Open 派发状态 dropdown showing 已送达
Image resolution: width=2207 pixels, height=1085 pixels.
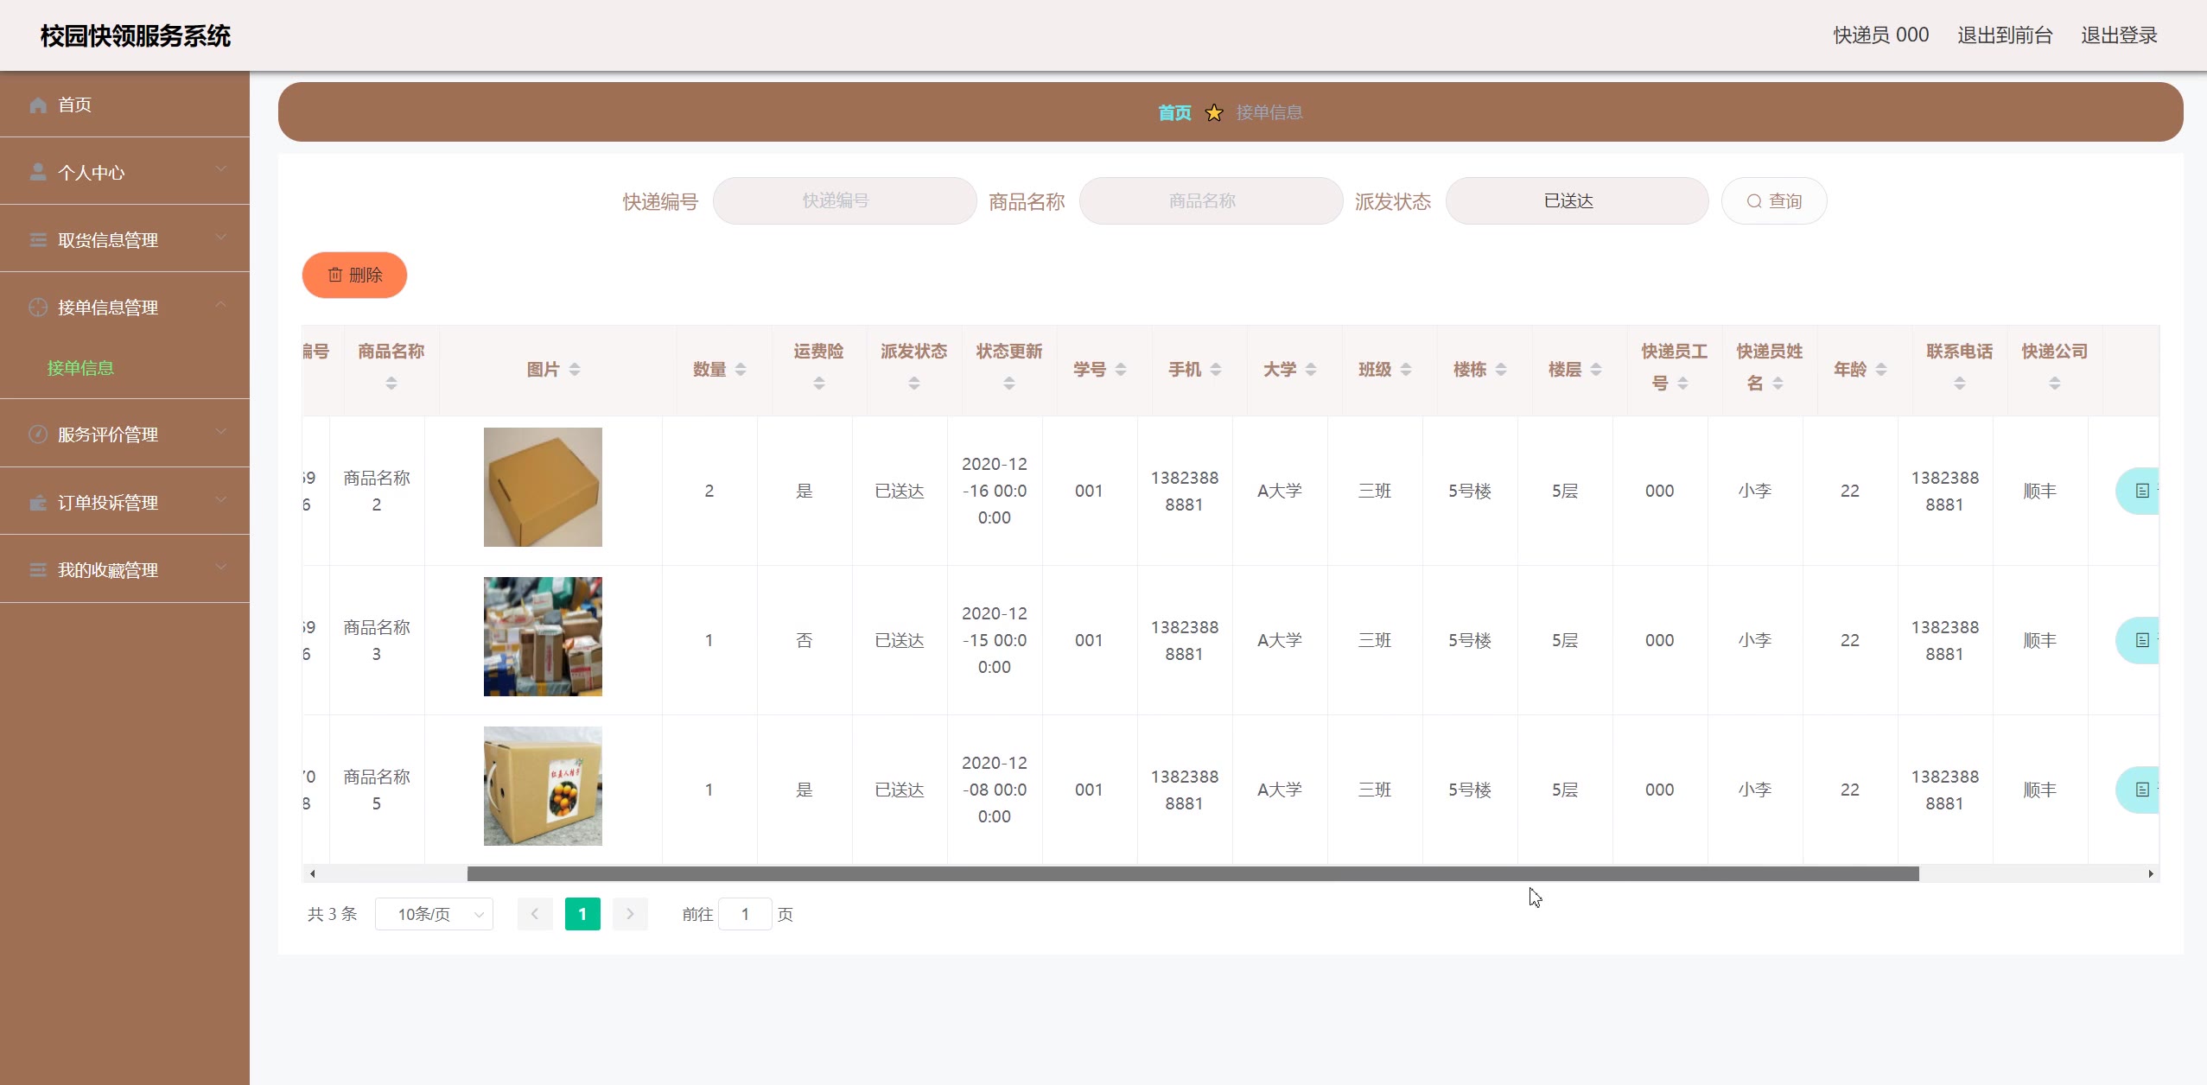[x=1576, y=201]
